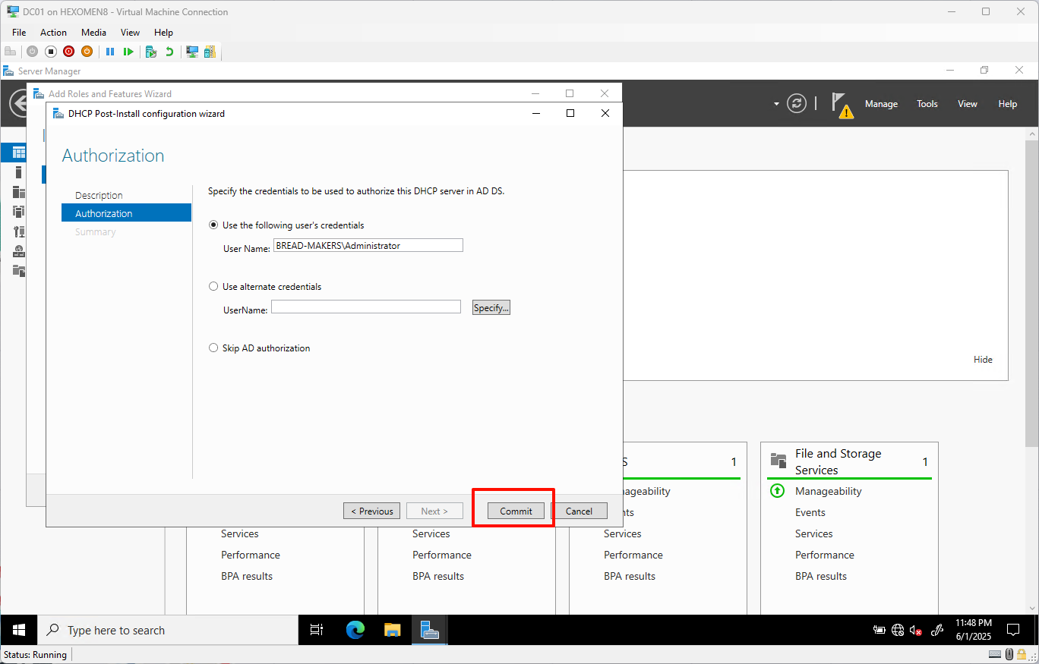Pause the virtual machine via toolbar icon
The image size is (1039, 664).
110,52
